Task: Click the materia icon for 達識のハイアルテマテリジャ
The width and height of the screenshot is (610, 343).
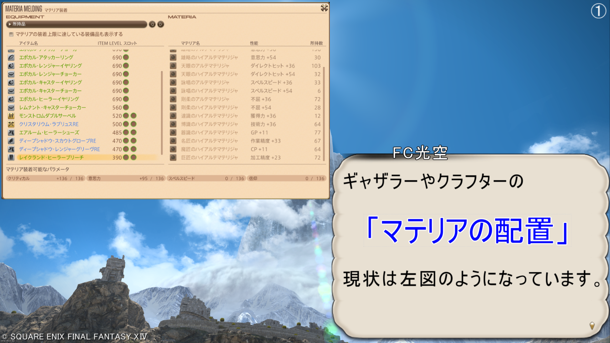Action: 173,116
